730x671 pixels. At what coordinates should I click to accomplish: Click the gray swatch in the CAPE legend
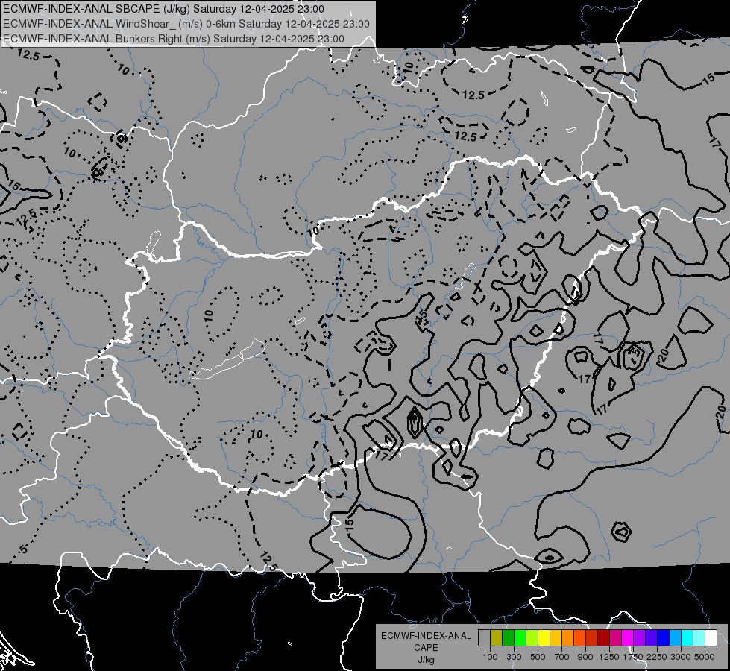click(x=484, y=638)
